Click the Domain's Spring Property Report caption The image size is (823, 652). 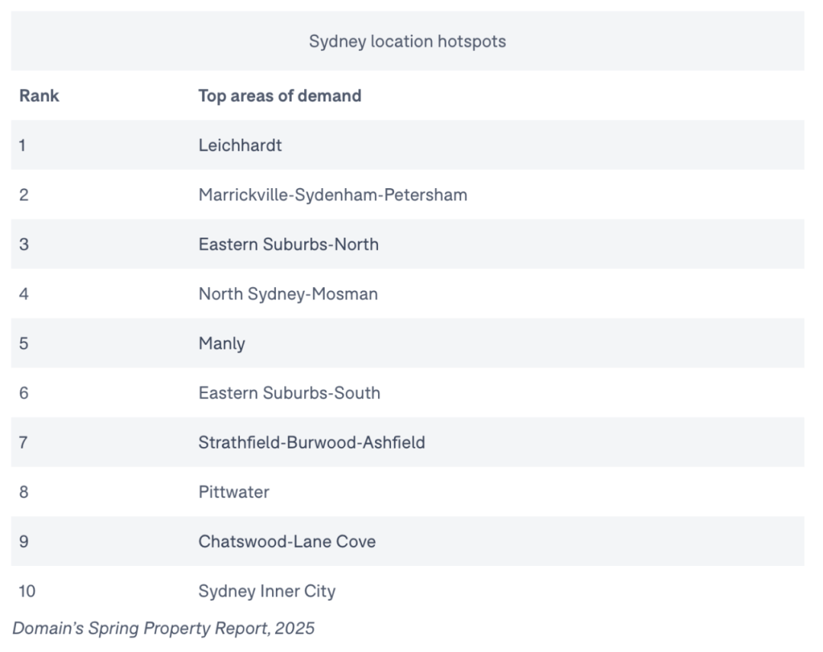(163, 628)
